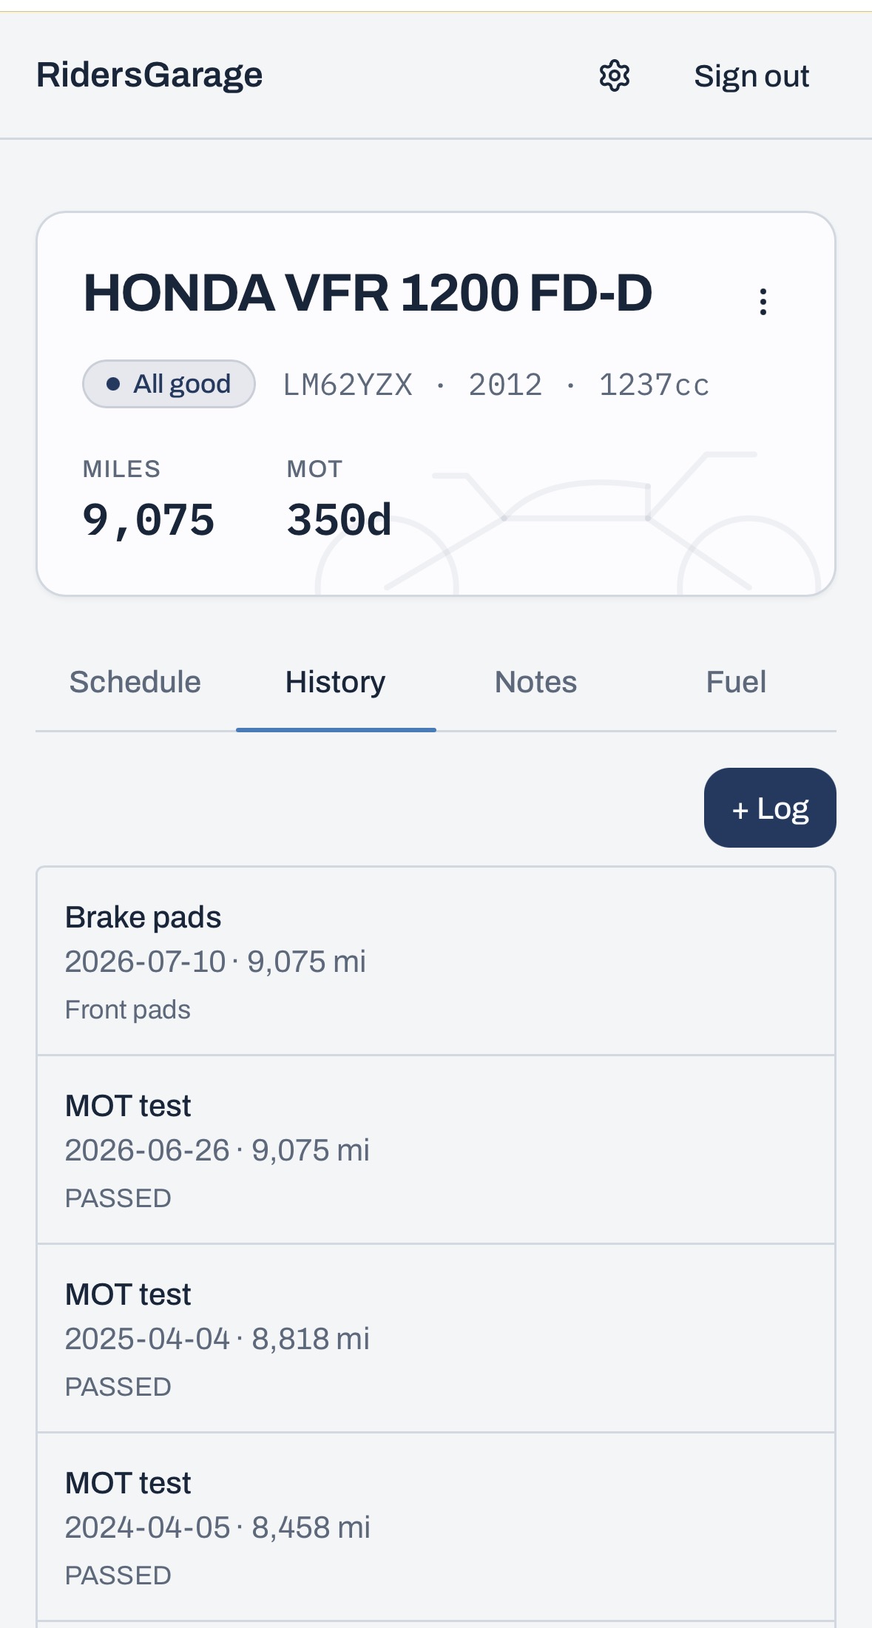Select the History tab
The height and width of the screenshot is (1628, 872).
point(336,682)
